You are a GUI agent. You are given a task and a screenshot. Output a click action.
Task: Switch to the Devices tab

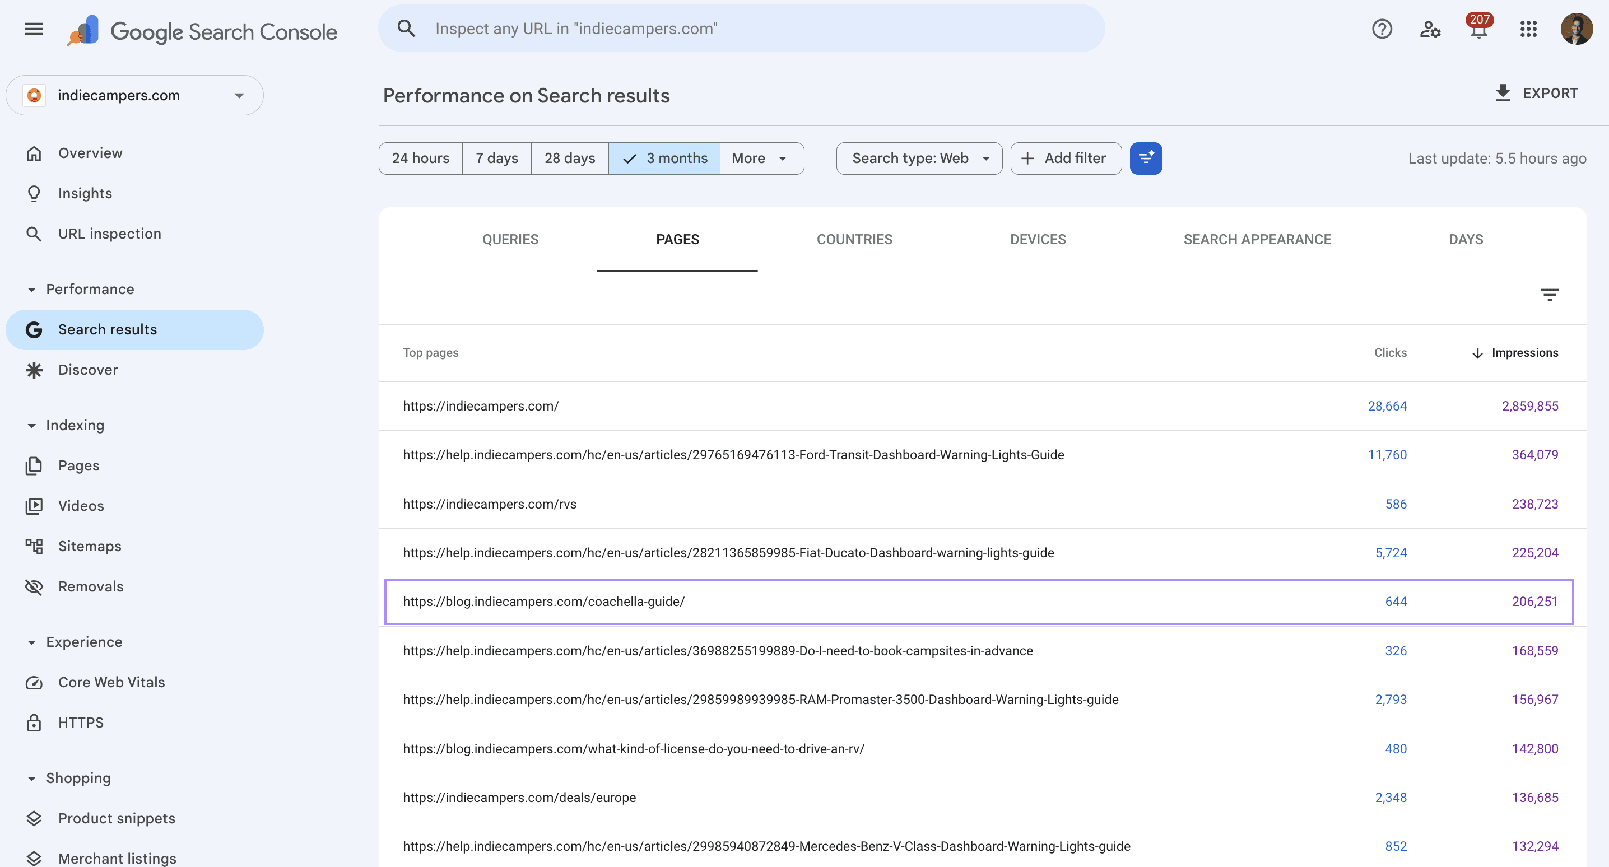[1038, 239]
